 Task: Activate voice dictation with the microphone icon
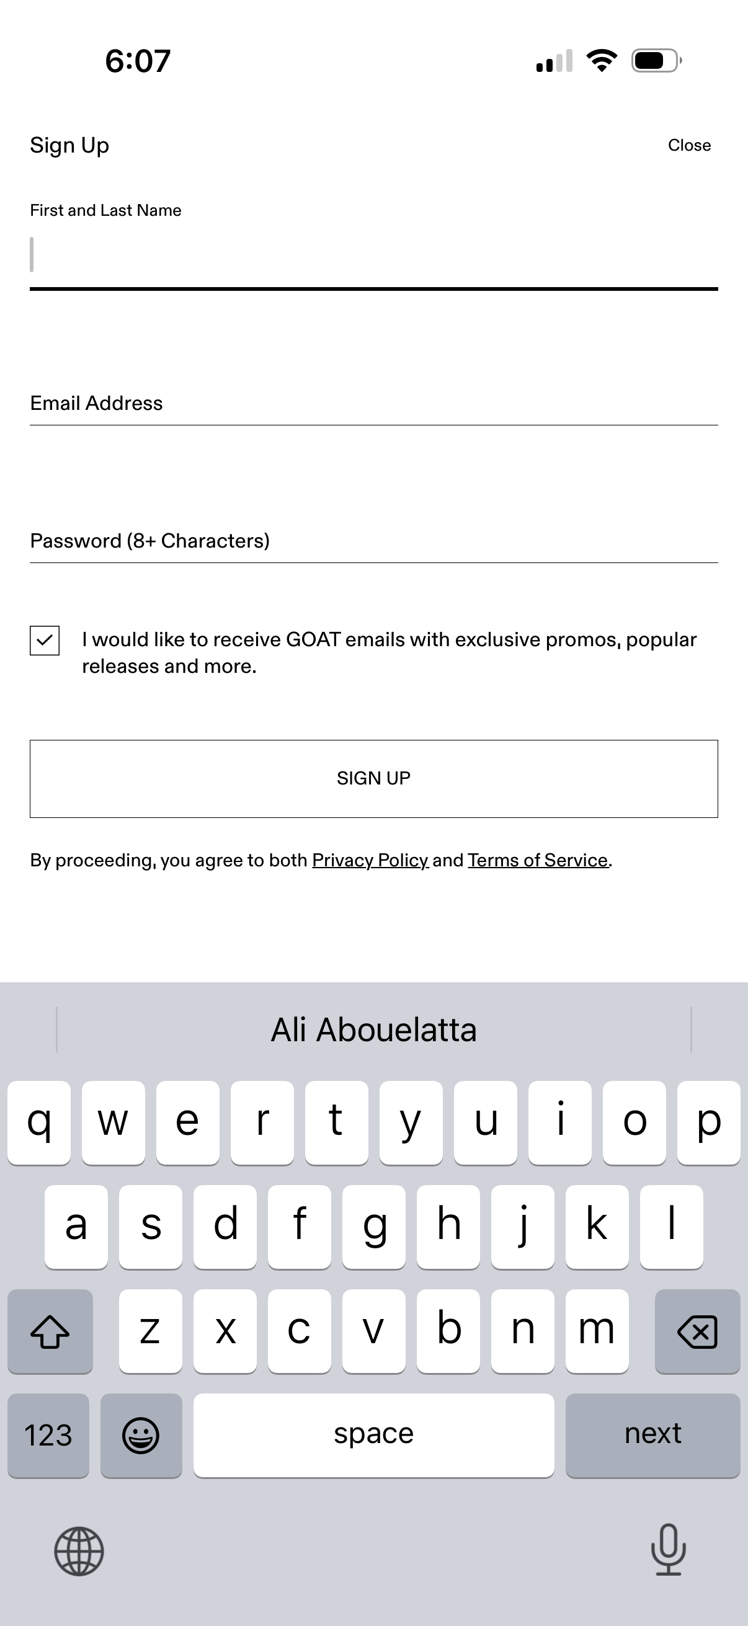coord(669,1553)
